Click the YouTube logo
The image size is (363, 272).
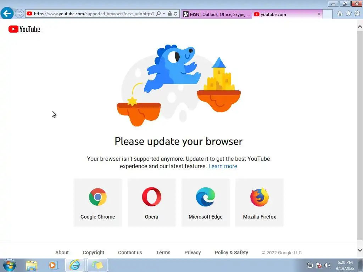coord(24,29)
